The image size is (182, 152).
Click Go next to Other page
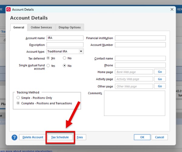tap(160, 86)
